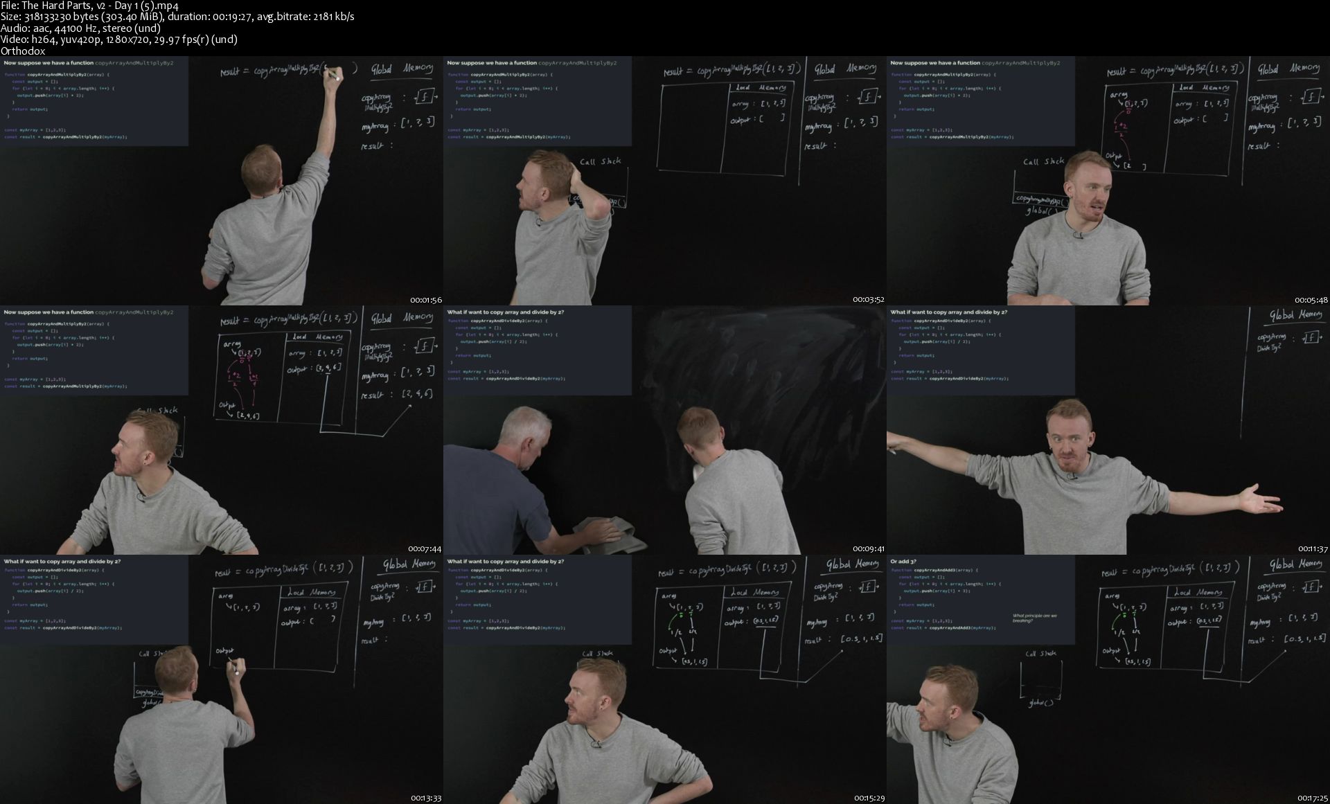Click the Orthodox label text
1330x804 pixels.
[23, 51]
